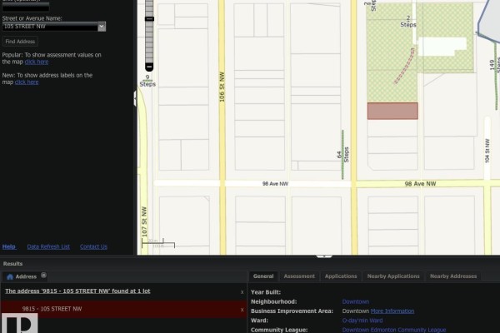Click the zoom-out minus button on map
500x333 pixels.
click(149, 67)
